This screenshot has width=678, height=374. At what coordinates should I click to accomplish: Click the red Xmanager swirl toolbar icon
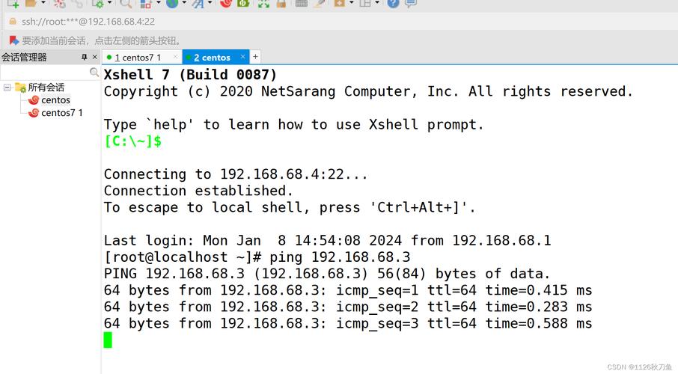[x=225, y=4]
